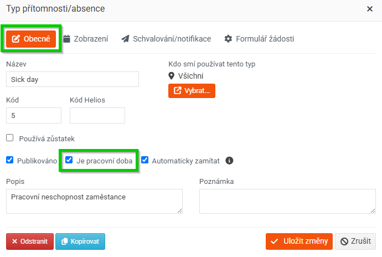Screen dimensions: 382x257
Task: Switch to the Zobrazení tab
Action: [x=85, y=39]
